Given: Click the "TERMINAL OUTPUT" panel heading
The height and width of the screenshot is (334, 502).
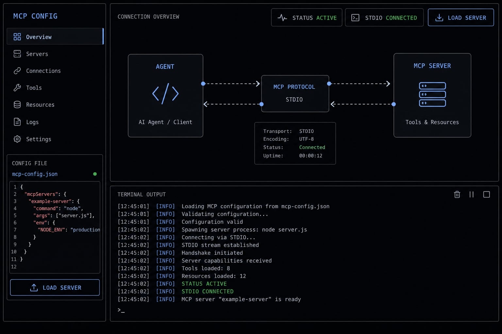Looking at the screenshot, I should click(x=142, y=194).
